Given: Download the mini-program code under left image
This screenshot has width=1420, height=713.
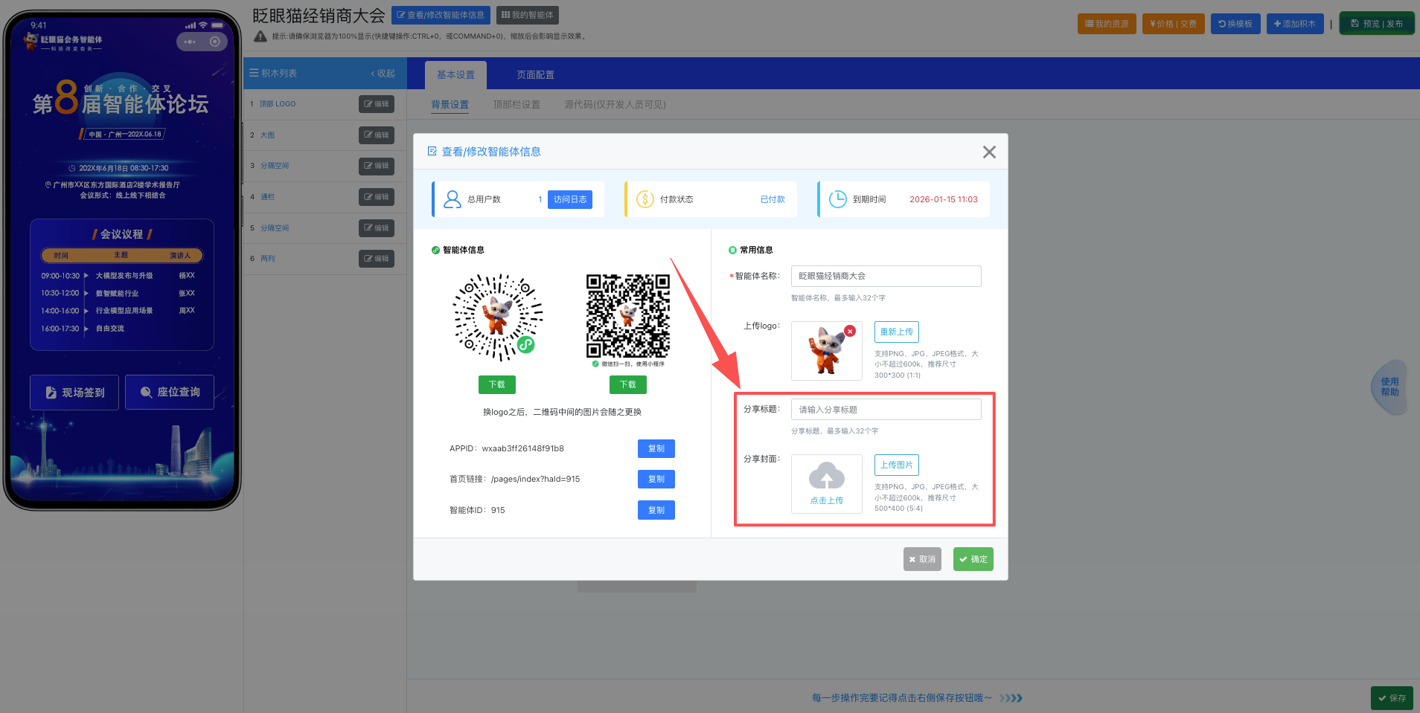Looking at the screenshot, I should (x=496, y=384).
